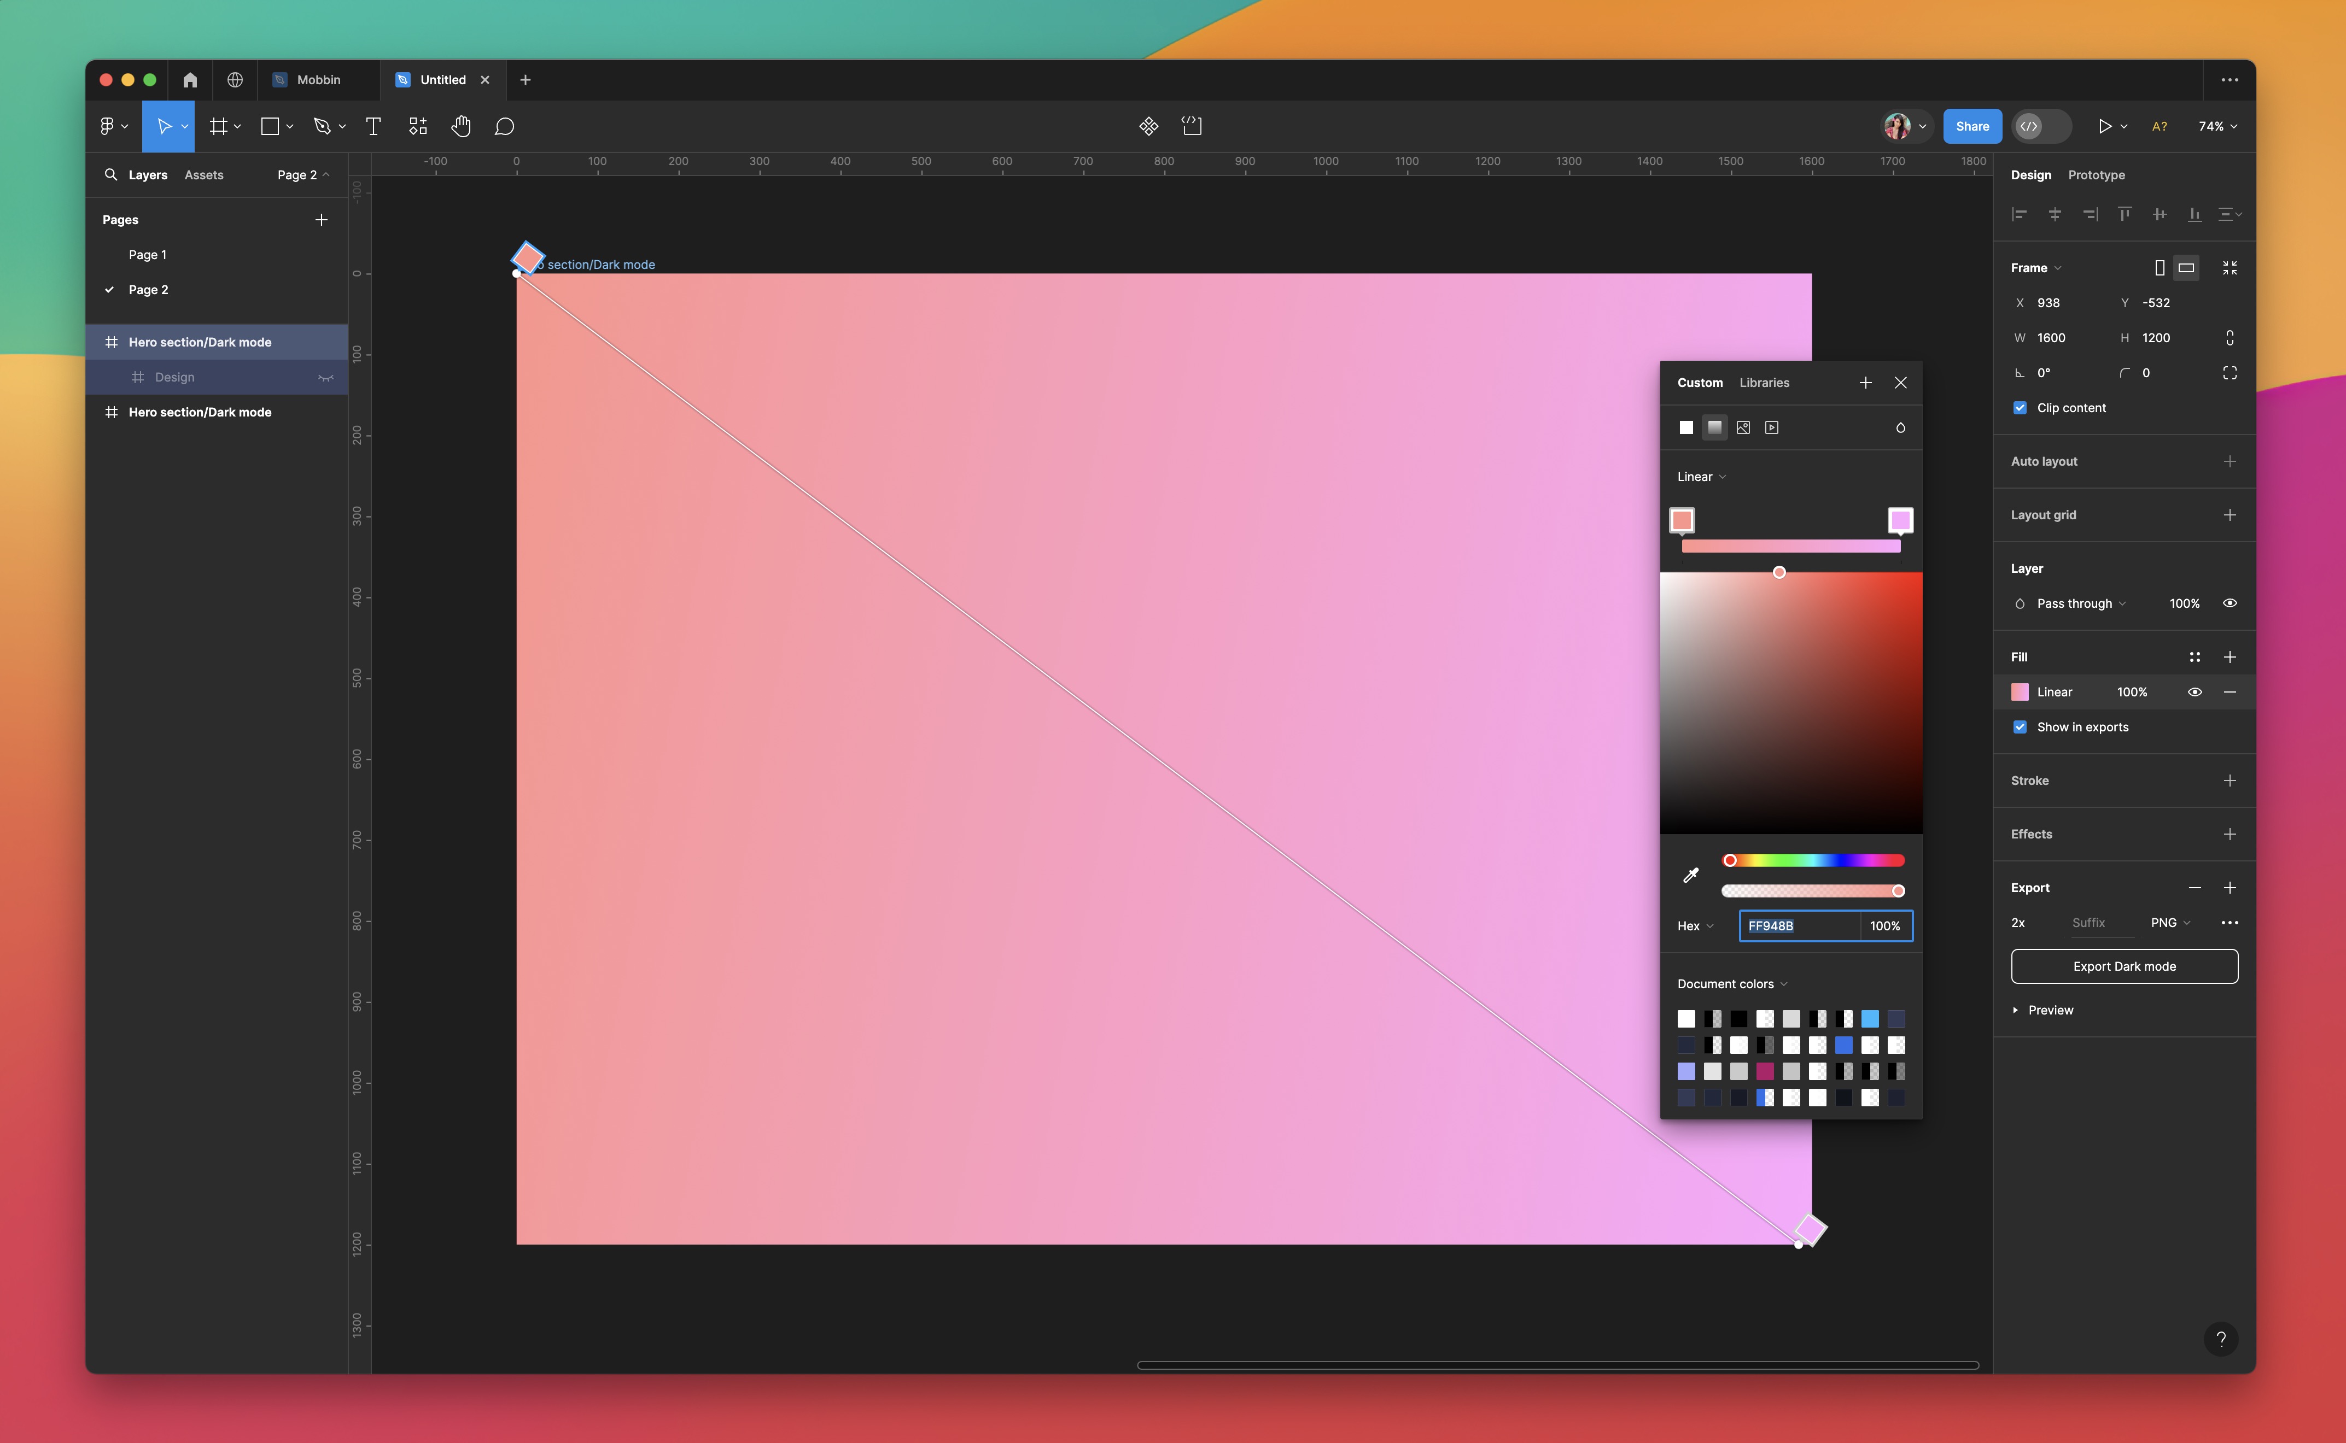The width and height of the screenshot is (2346, 1443).
Task: Select the Pen tool
Action: coord(323,125)
